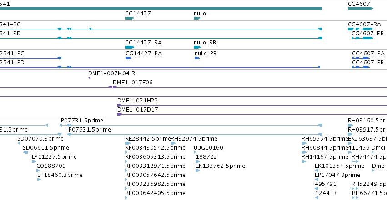Click the CG14427 gene arrow glyph
Viewport: 387px width, 200px height.
click(130, 18)
